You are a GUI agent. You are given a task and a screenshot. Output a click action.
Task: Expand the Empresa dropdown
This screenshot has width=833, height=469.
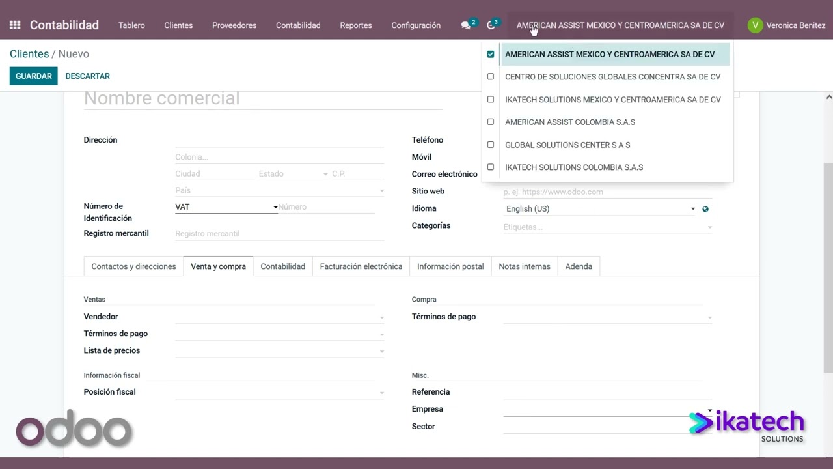[709, 410]
